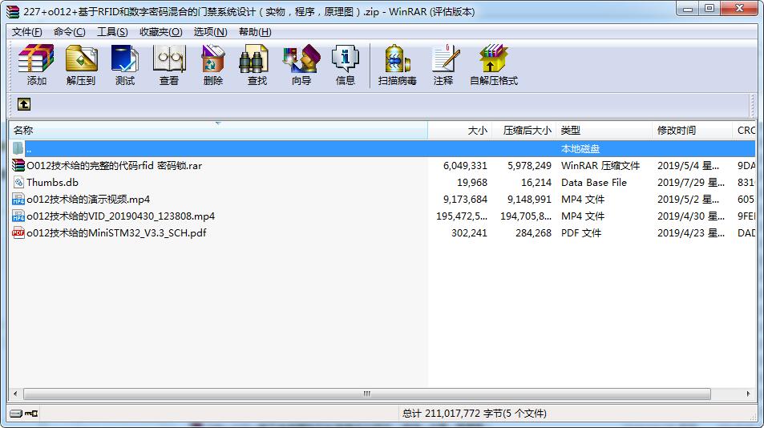Sort by 大小 column header
This screenshot has width=764, height=428.
459,131
